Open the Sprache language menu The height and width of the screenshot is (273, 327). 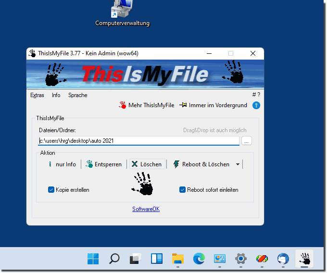(x=77, y=95)
